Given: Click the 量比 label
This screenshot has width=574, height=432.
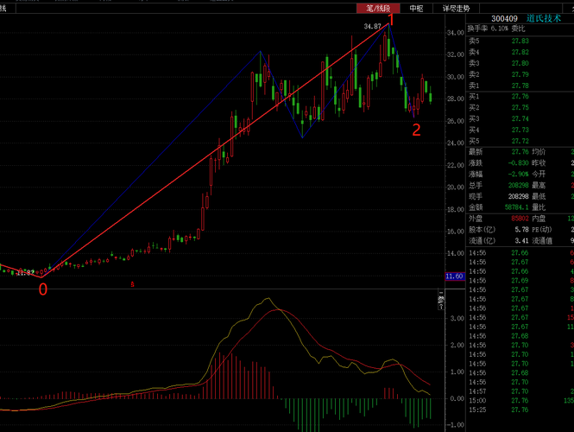Looking at the screenshot, I should click(539, 207).
